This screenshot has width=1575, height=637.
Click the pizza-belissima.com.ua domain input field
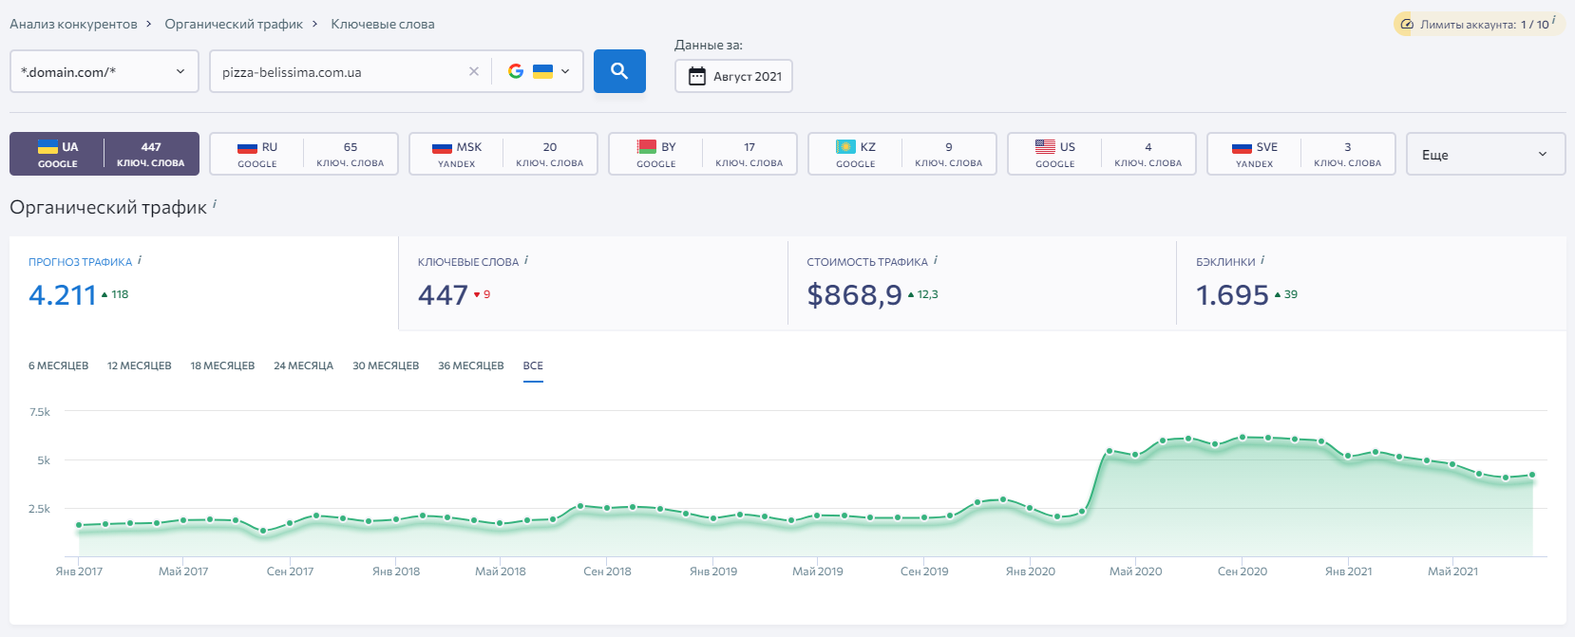coord(337,72)
